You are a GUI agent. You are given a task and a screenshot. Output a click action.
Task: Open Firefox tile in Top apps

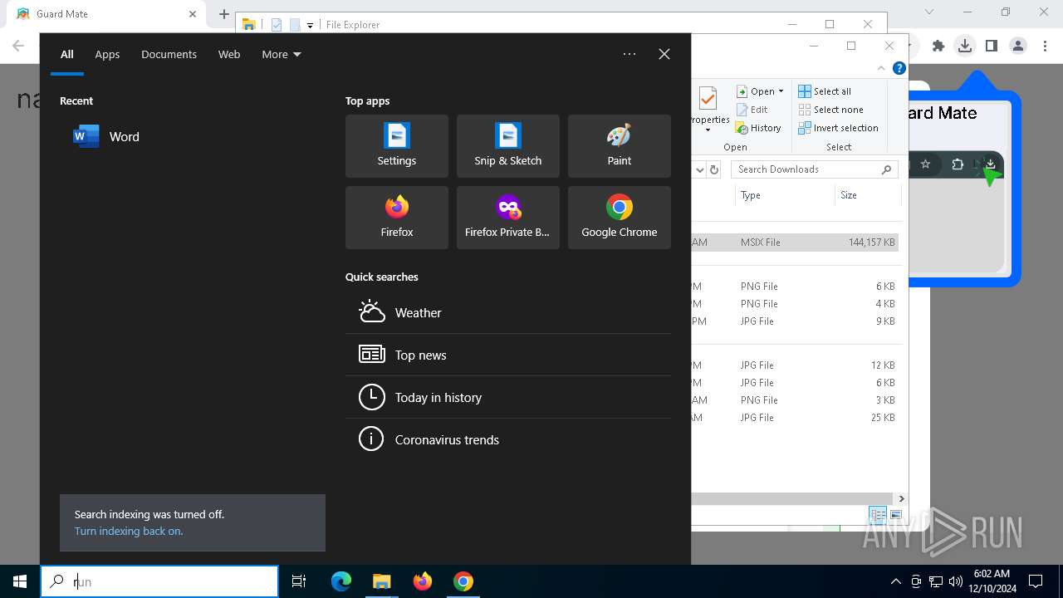(x=397, y=218)
